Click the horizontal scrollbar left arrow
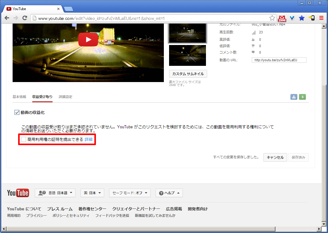The height and width of the screenshot is (233, 328). click(x=4, y=229)
